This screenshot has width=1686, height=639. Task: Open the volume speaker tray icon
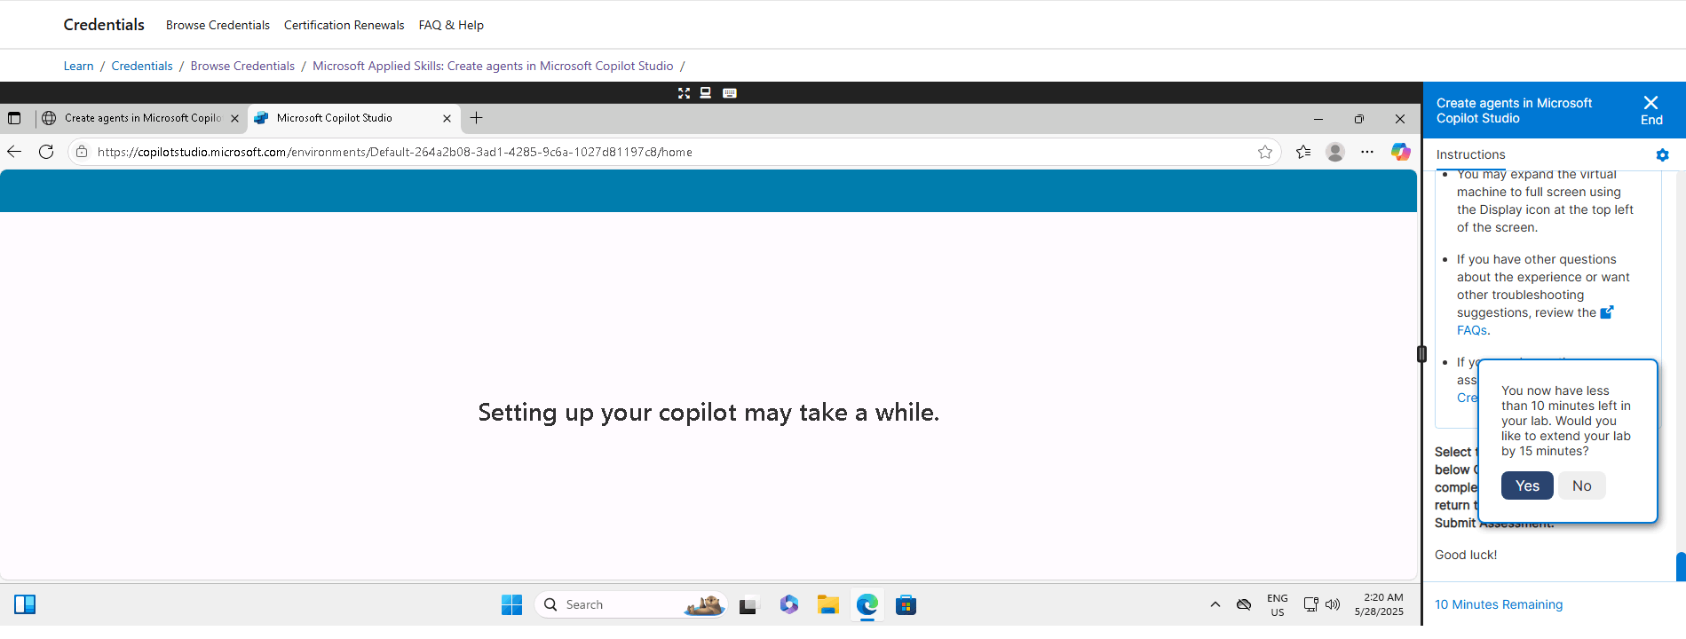(1333, 604)
